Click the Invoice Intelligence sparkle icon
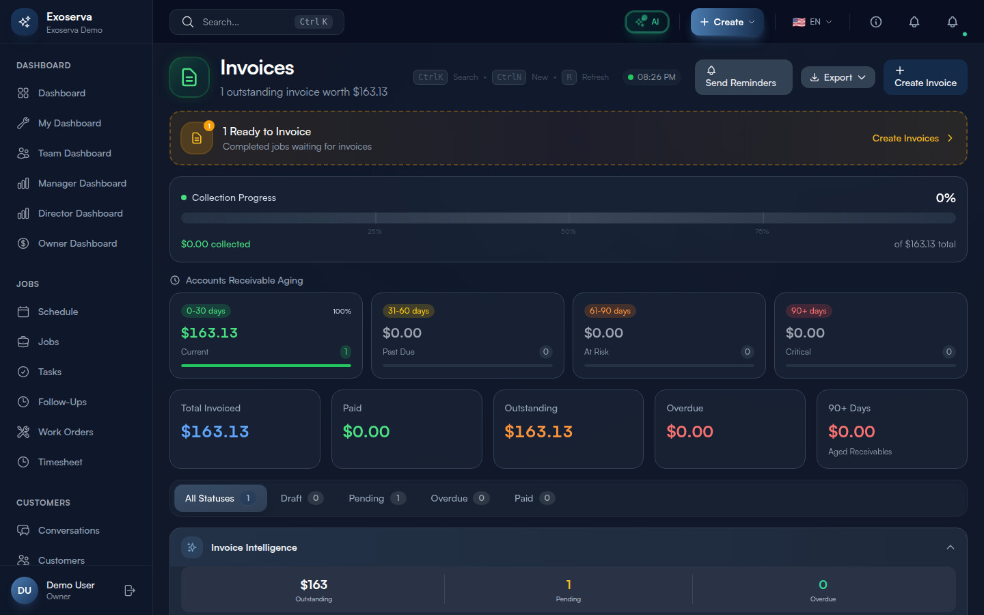984x615 pixels. pyautogui.click(x=192, y=547)
